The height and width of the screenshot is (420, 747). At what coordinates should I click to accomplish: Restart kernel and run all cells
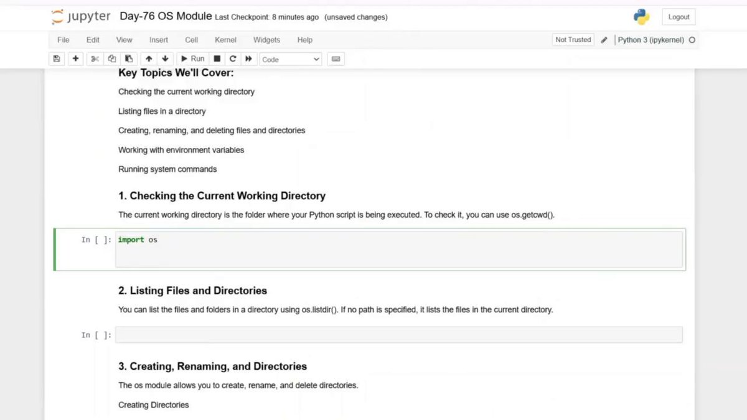(248, 58)
